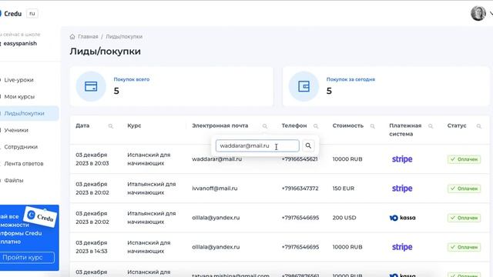Open Файлы in sidebar
The width and height of the screenshot is (493, 277).
pyautogui.click(x=14, y=180)
